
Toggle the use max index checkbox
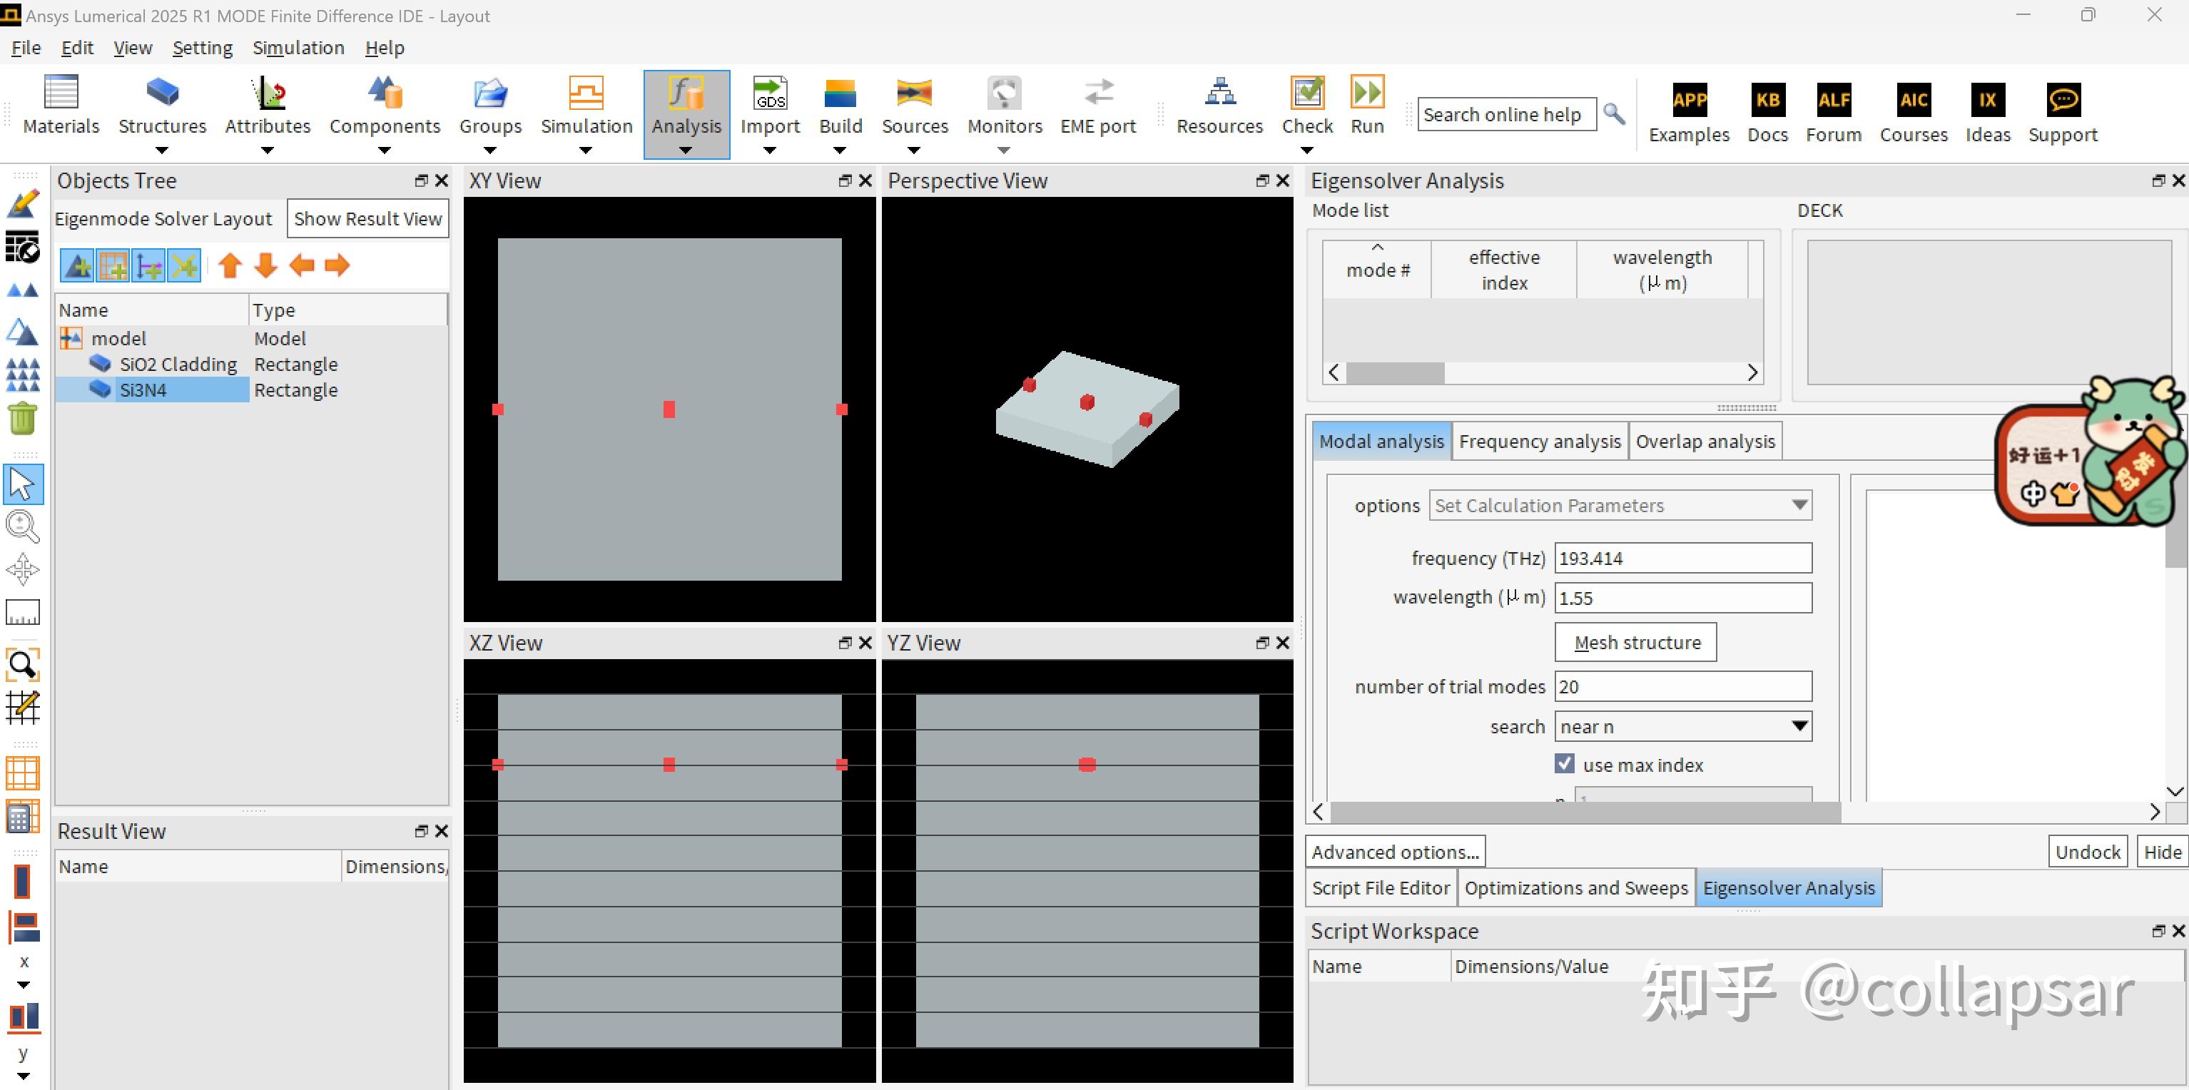click(1566, 764)
